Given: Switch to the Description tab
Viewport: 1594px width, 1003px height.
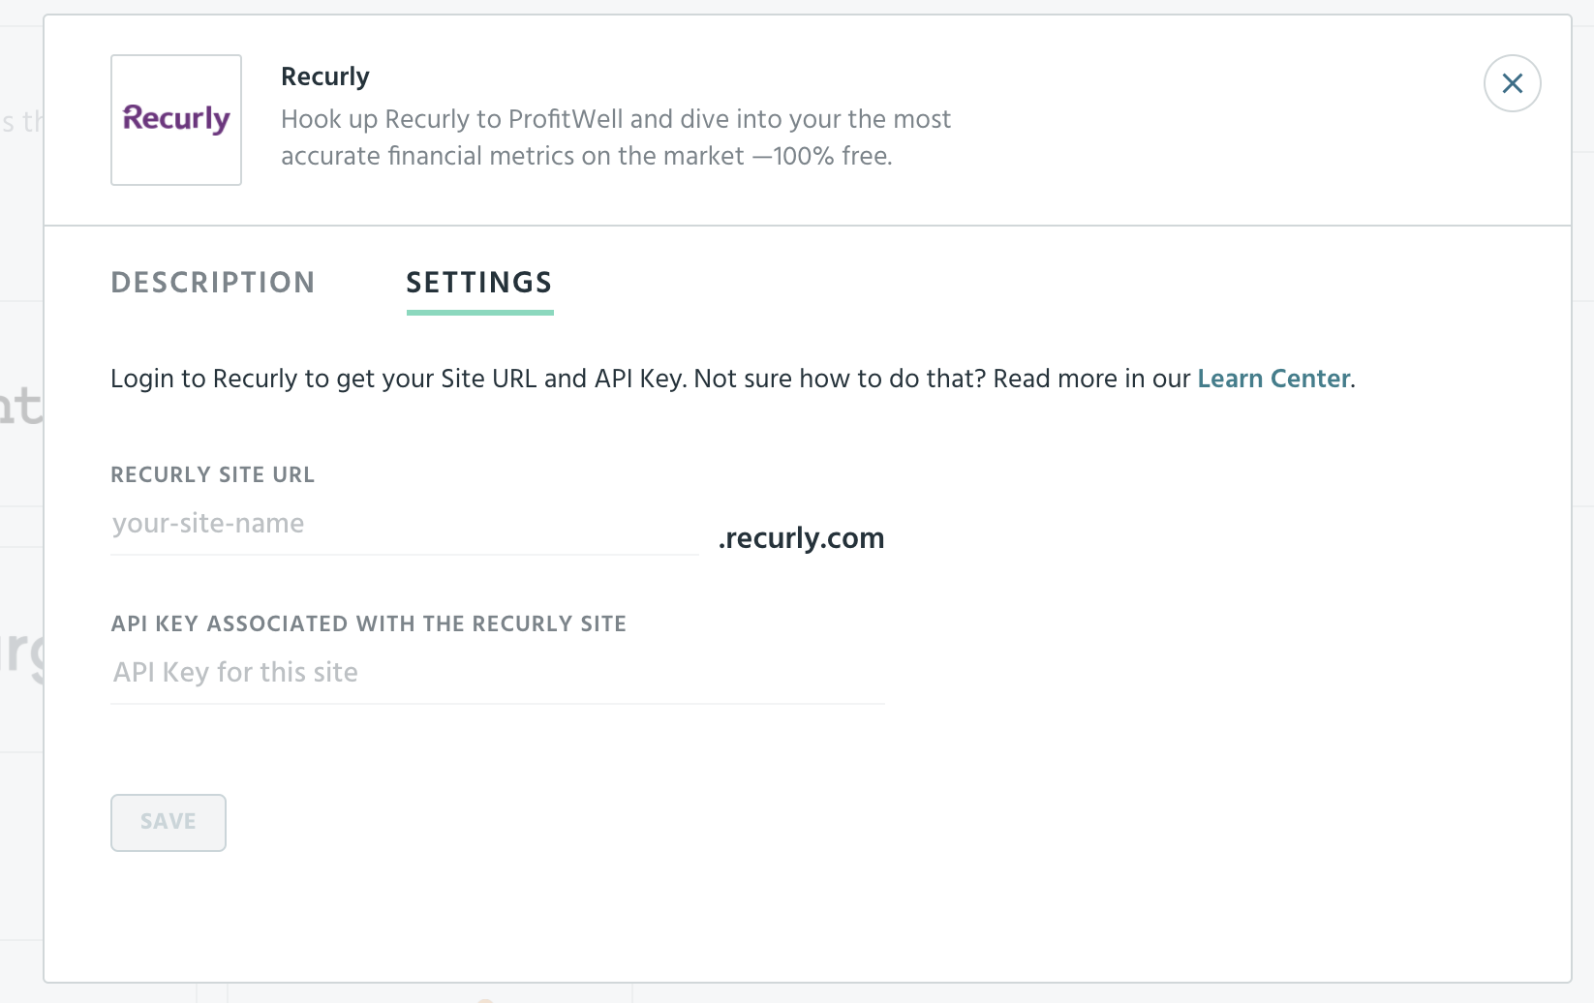Looking at the screenshot, I should (x=213, y=283).
